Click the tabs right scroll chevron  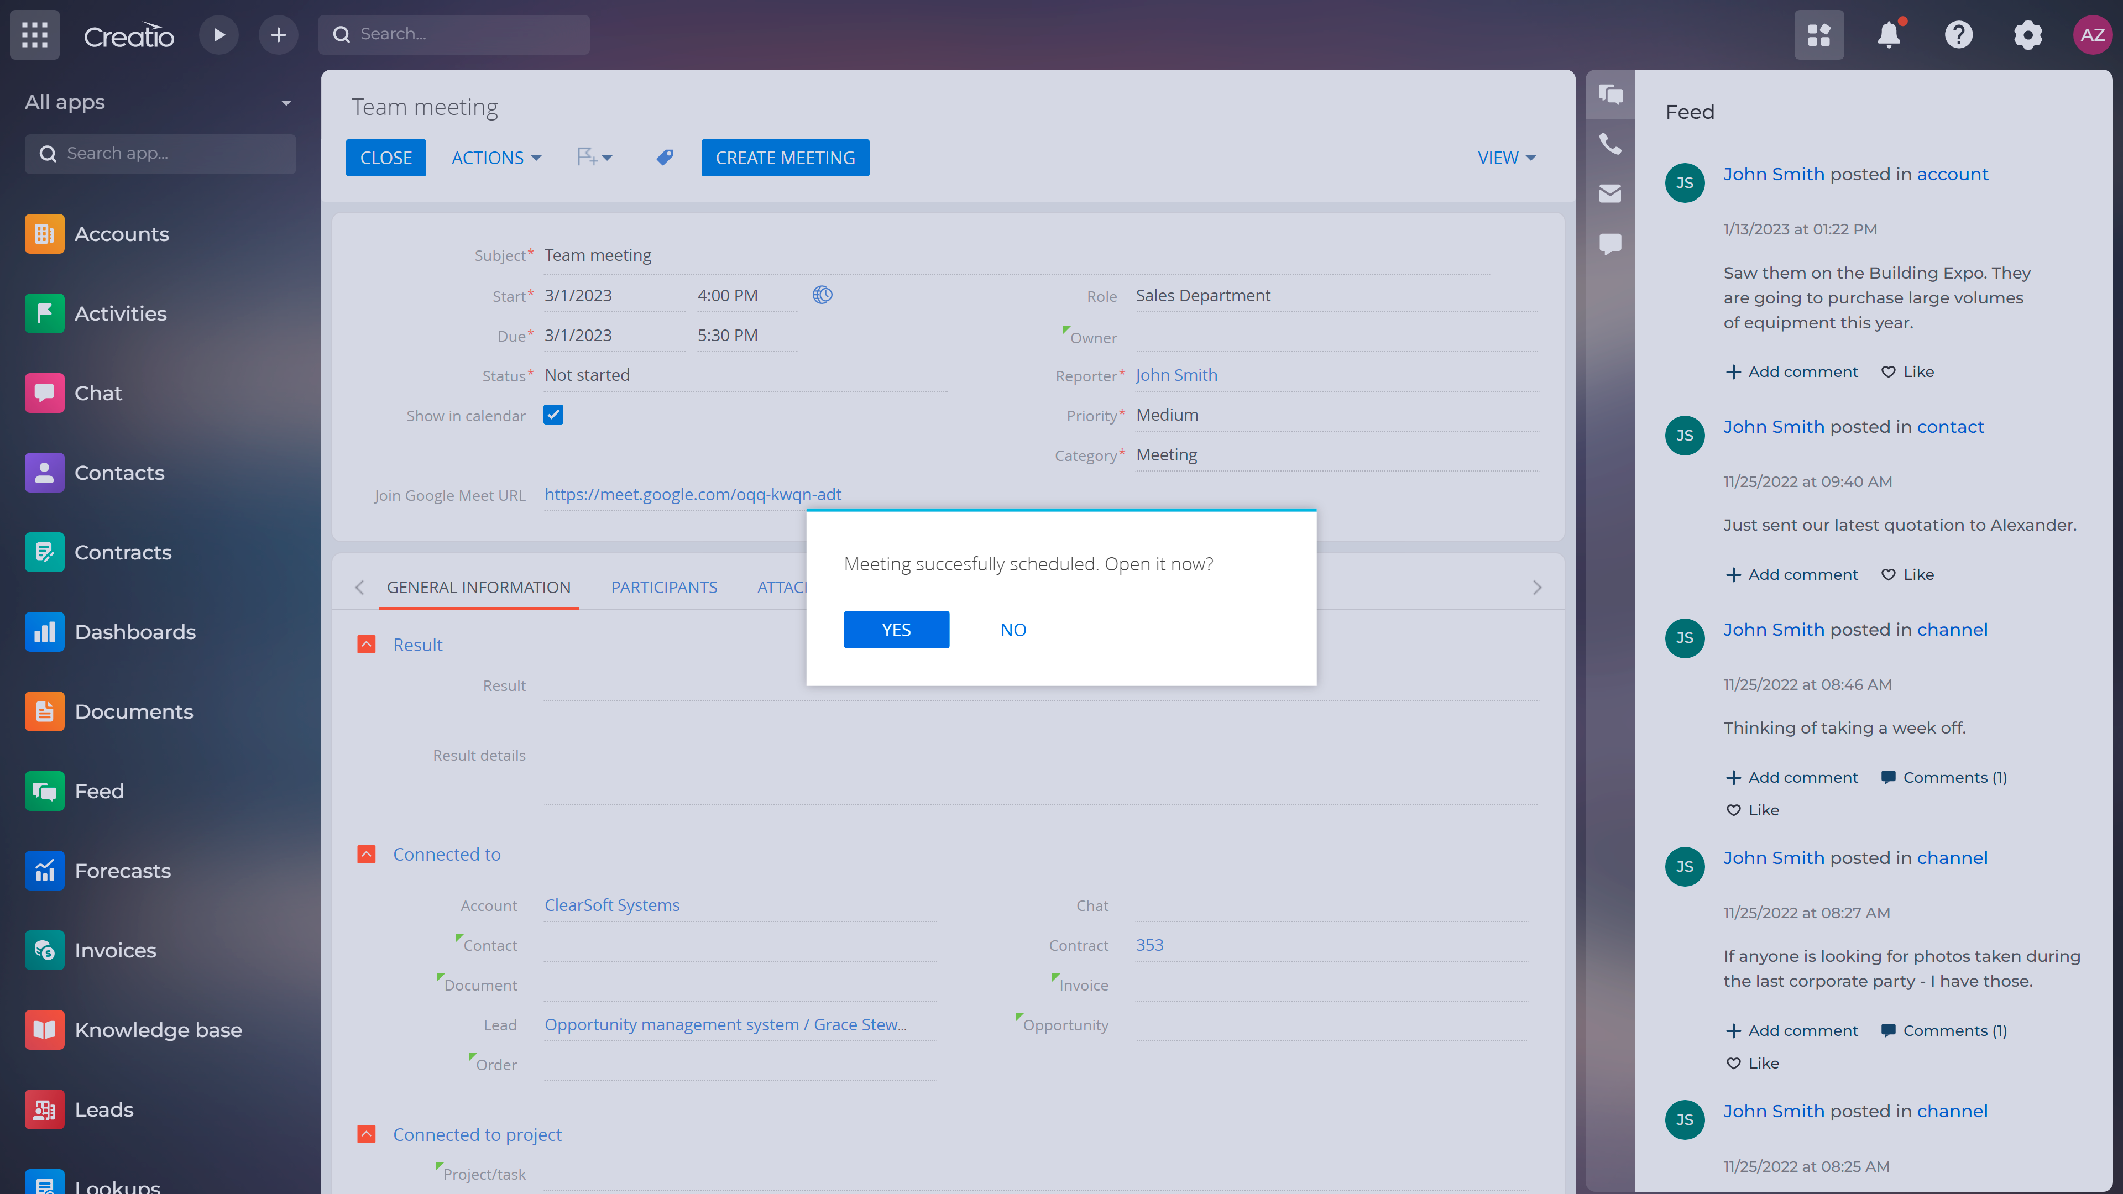[1537, 588]
